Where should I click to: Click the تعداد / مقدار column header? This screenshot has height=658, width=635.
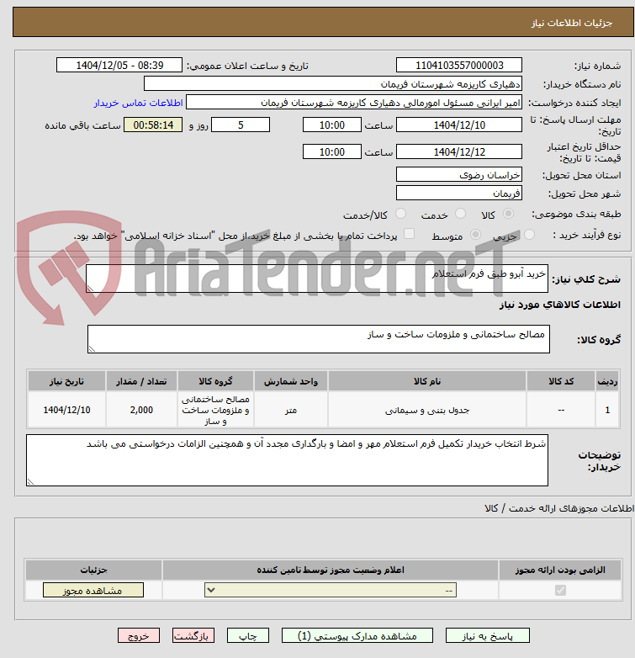141,381
